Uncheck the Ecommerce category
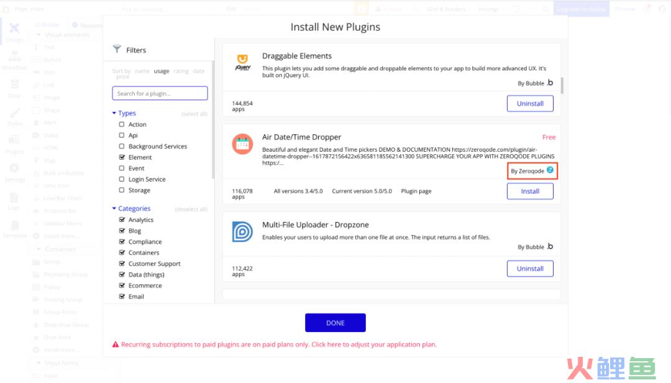Viewport: 671px width, 383px height. coord(122,285)
